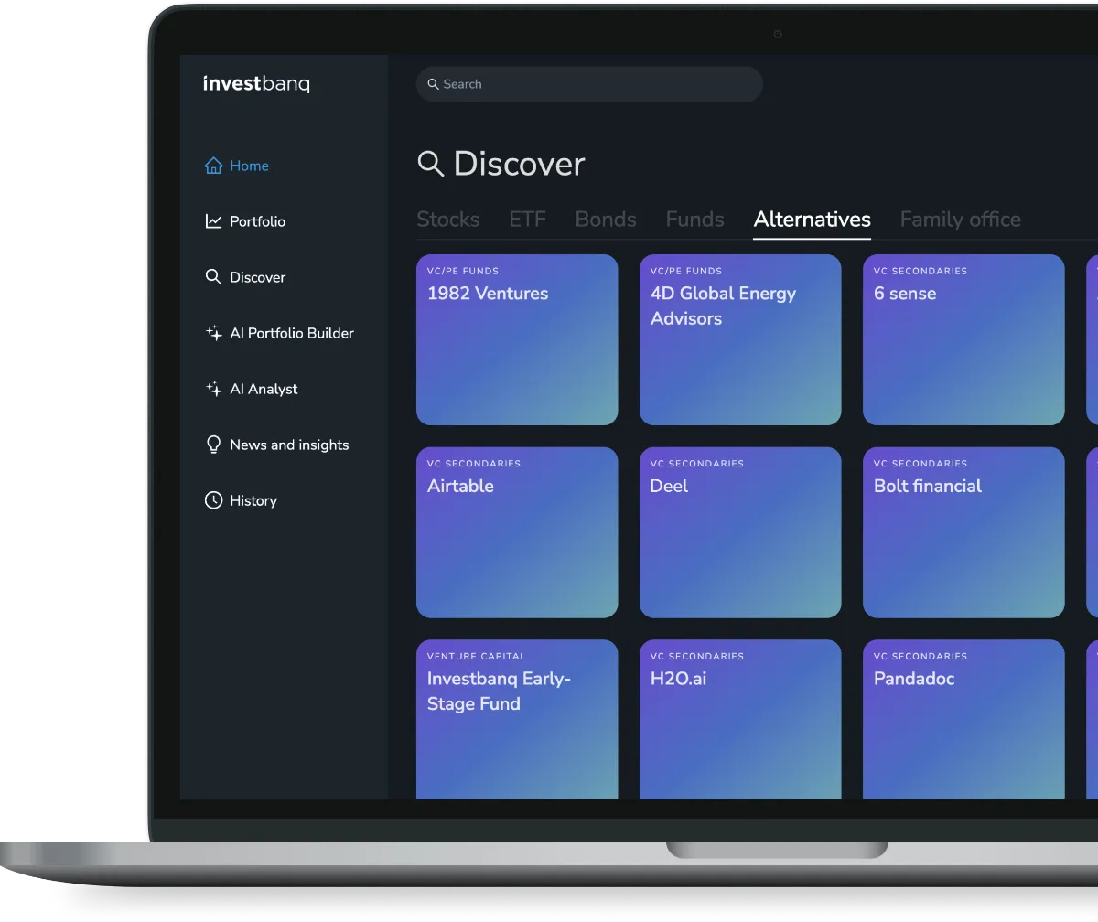Screen dimensions: 1098x922
Task: Click the Discover magnifier icon in sidebar
Action: [x=213, y=277]
